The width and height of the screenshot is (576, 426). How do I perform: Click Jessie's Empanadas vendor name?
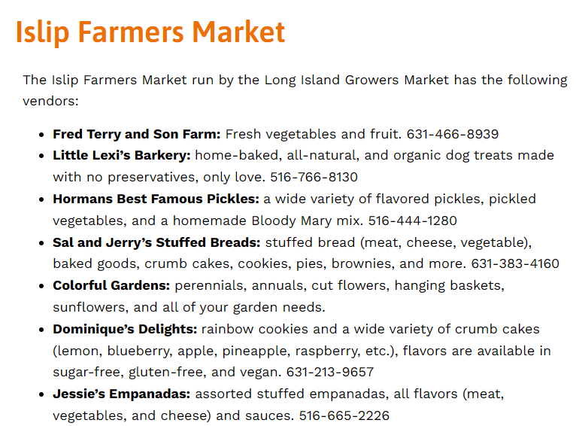(122, 394)
